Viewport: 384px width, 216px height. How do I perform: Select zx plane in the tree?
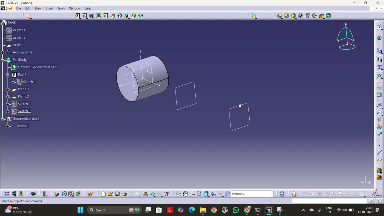coord(19,45)
